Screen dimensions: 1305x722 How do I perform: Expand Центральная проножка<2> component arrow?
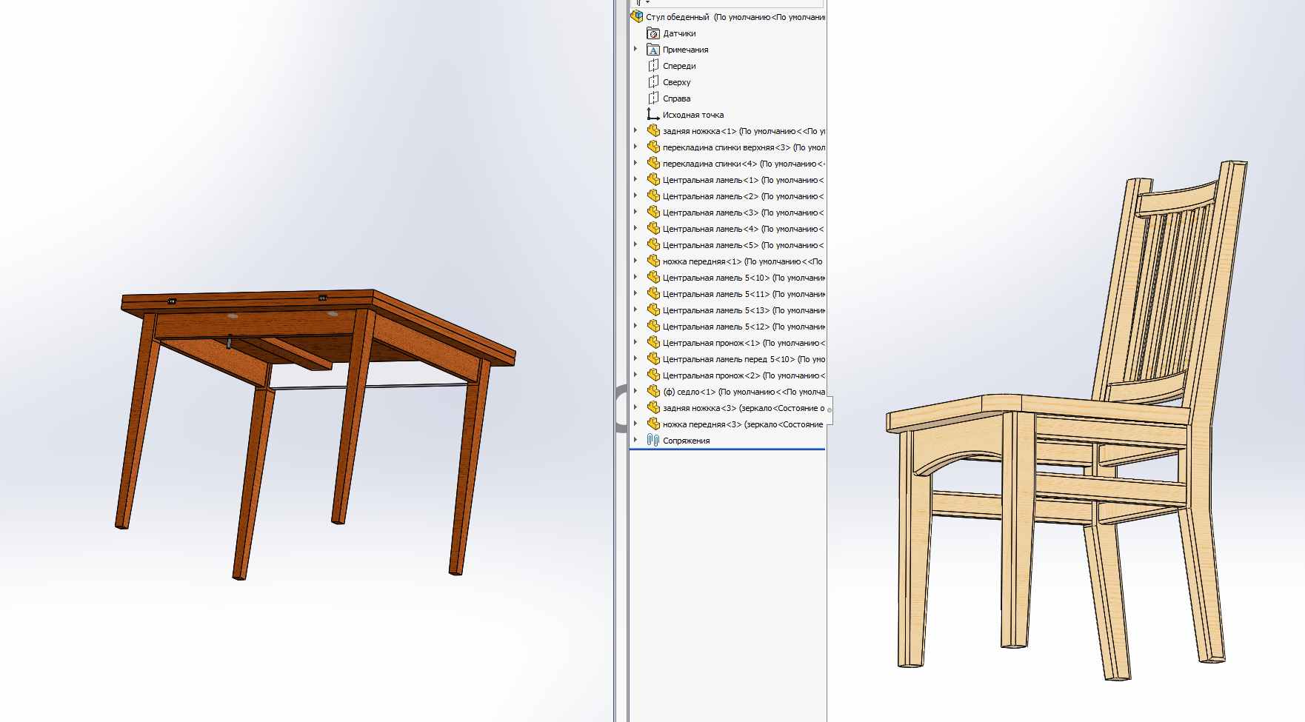click(x=635, y=375)
